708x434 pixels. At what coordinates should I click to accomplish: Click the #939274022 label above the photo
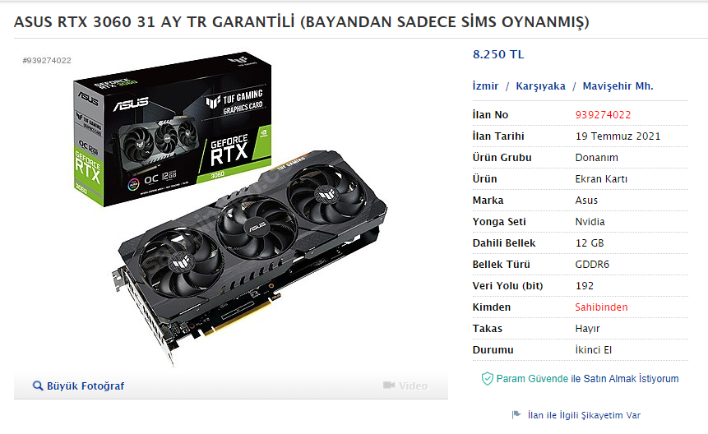[47, 61]
